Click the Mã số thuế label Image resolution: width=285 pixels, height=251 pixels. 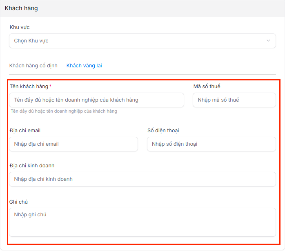tap(207, 87)
